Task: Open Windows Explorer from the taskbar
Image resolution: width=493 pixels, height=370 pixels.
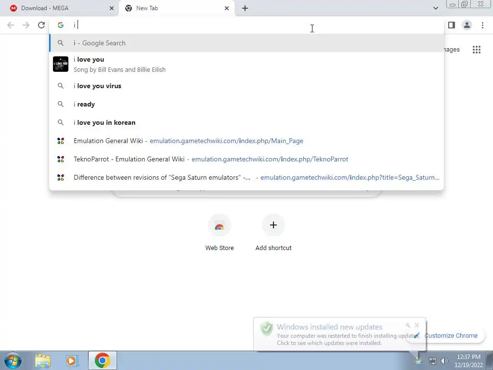Action: coord(43,360)
